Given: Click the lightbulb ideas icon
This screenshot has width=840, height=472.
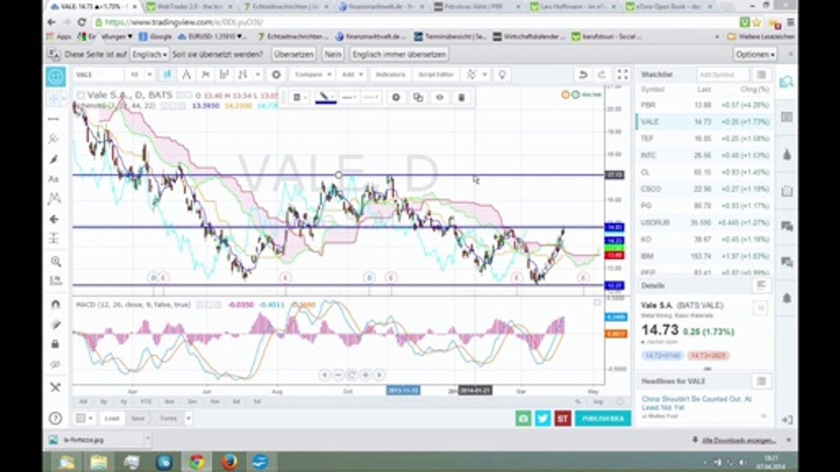Looking at the screenshot, I should 502,75.
